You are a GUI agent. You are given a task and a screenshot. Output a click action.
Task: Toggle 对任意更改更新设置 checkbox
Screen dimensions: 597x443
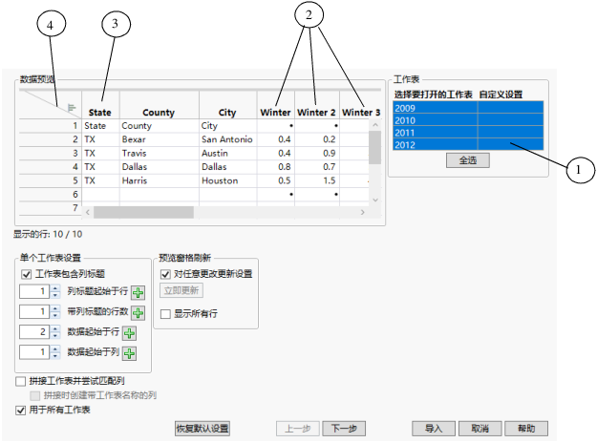pyautogui.click(x=165, y=274)
